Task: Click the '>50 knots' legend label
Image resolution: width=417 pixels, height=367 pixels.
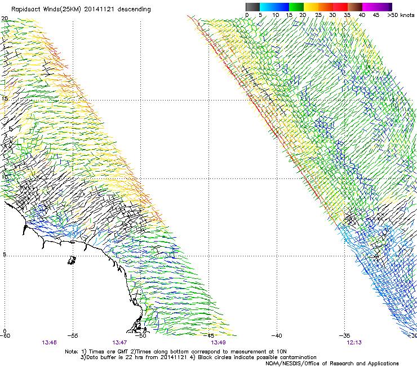Action: click(x=401, y=15)
